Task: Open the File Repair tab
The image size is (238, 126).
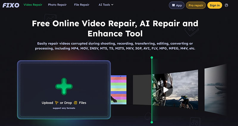Action: (x=82, y=5)
